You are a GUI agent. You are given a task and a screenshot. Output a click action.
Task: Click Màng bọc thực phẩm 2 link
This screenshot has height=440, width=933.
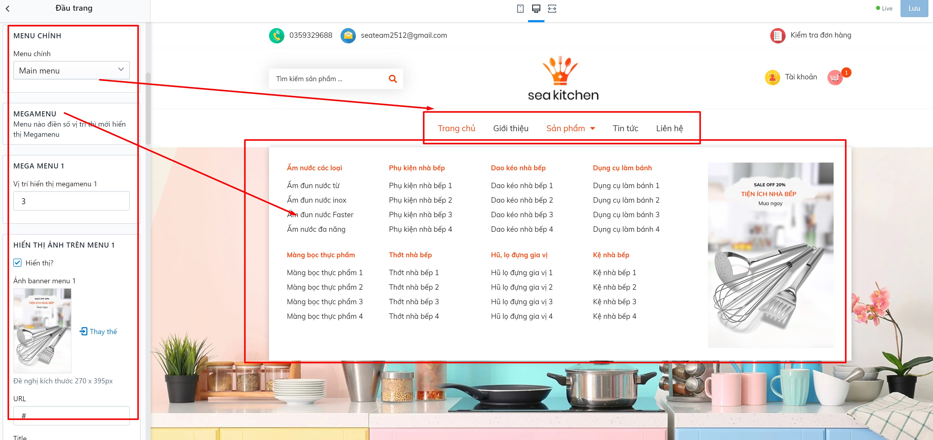(325, 287)
